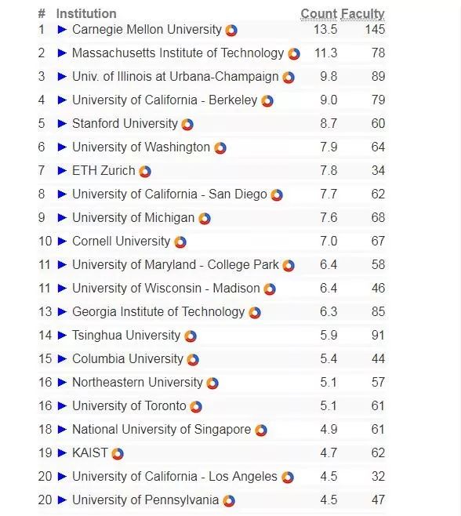
Task: Click the Faculty column header
Action: pos(362,14)
